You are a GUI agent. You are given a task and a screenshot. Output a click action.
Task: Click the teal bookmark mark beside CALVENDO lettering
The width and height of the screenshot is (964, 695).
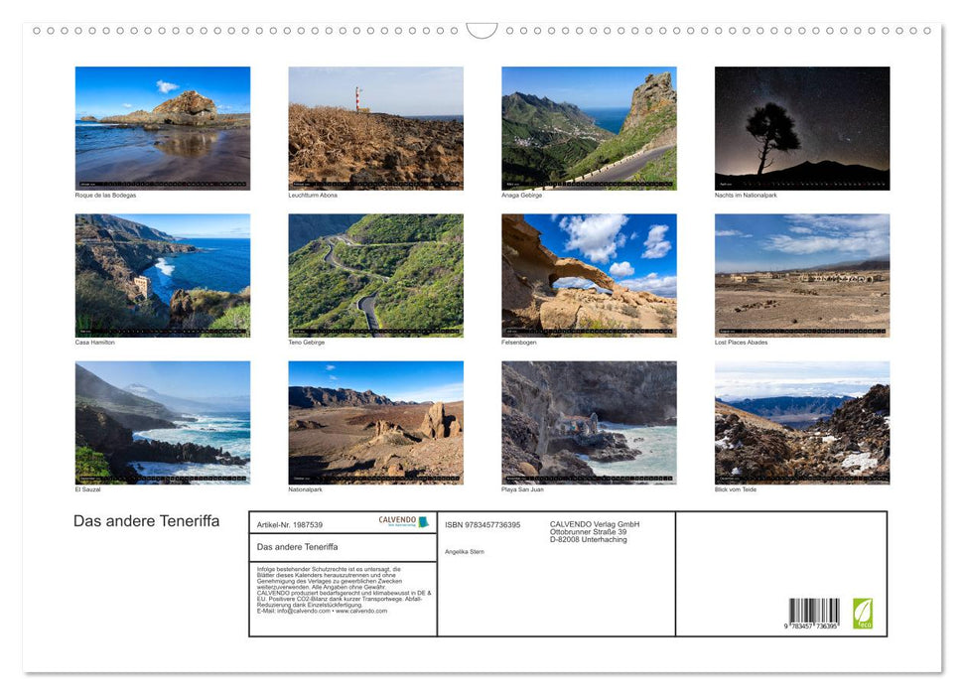(423, 522)
